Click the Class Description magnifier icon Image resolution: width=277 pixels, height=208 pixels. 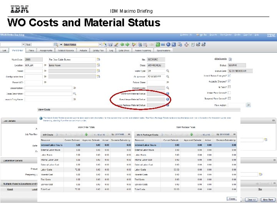(75, 94)
